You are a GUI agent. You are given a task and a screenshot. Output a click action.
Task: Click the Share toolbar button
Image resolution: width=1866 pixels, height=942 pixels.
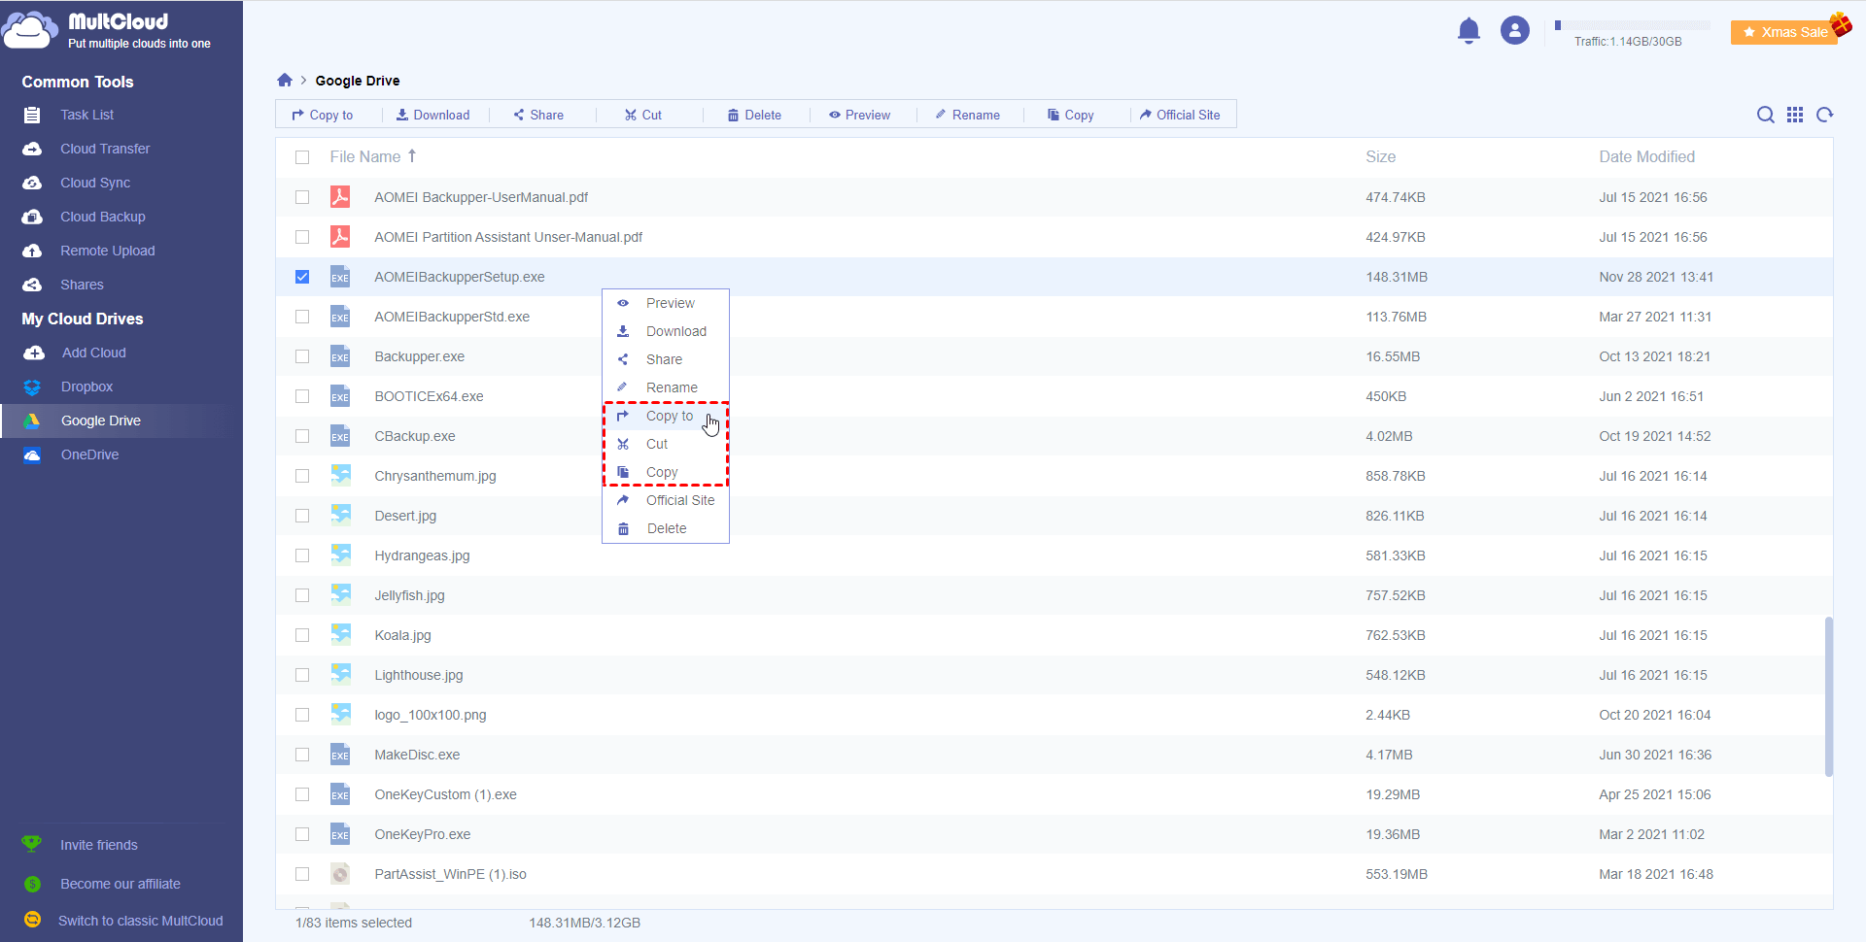tap(538, 115)
